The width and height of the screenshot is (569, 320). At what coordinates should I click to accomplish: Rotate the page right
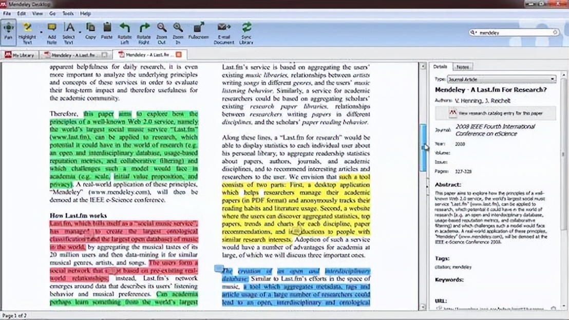point(144,32)
